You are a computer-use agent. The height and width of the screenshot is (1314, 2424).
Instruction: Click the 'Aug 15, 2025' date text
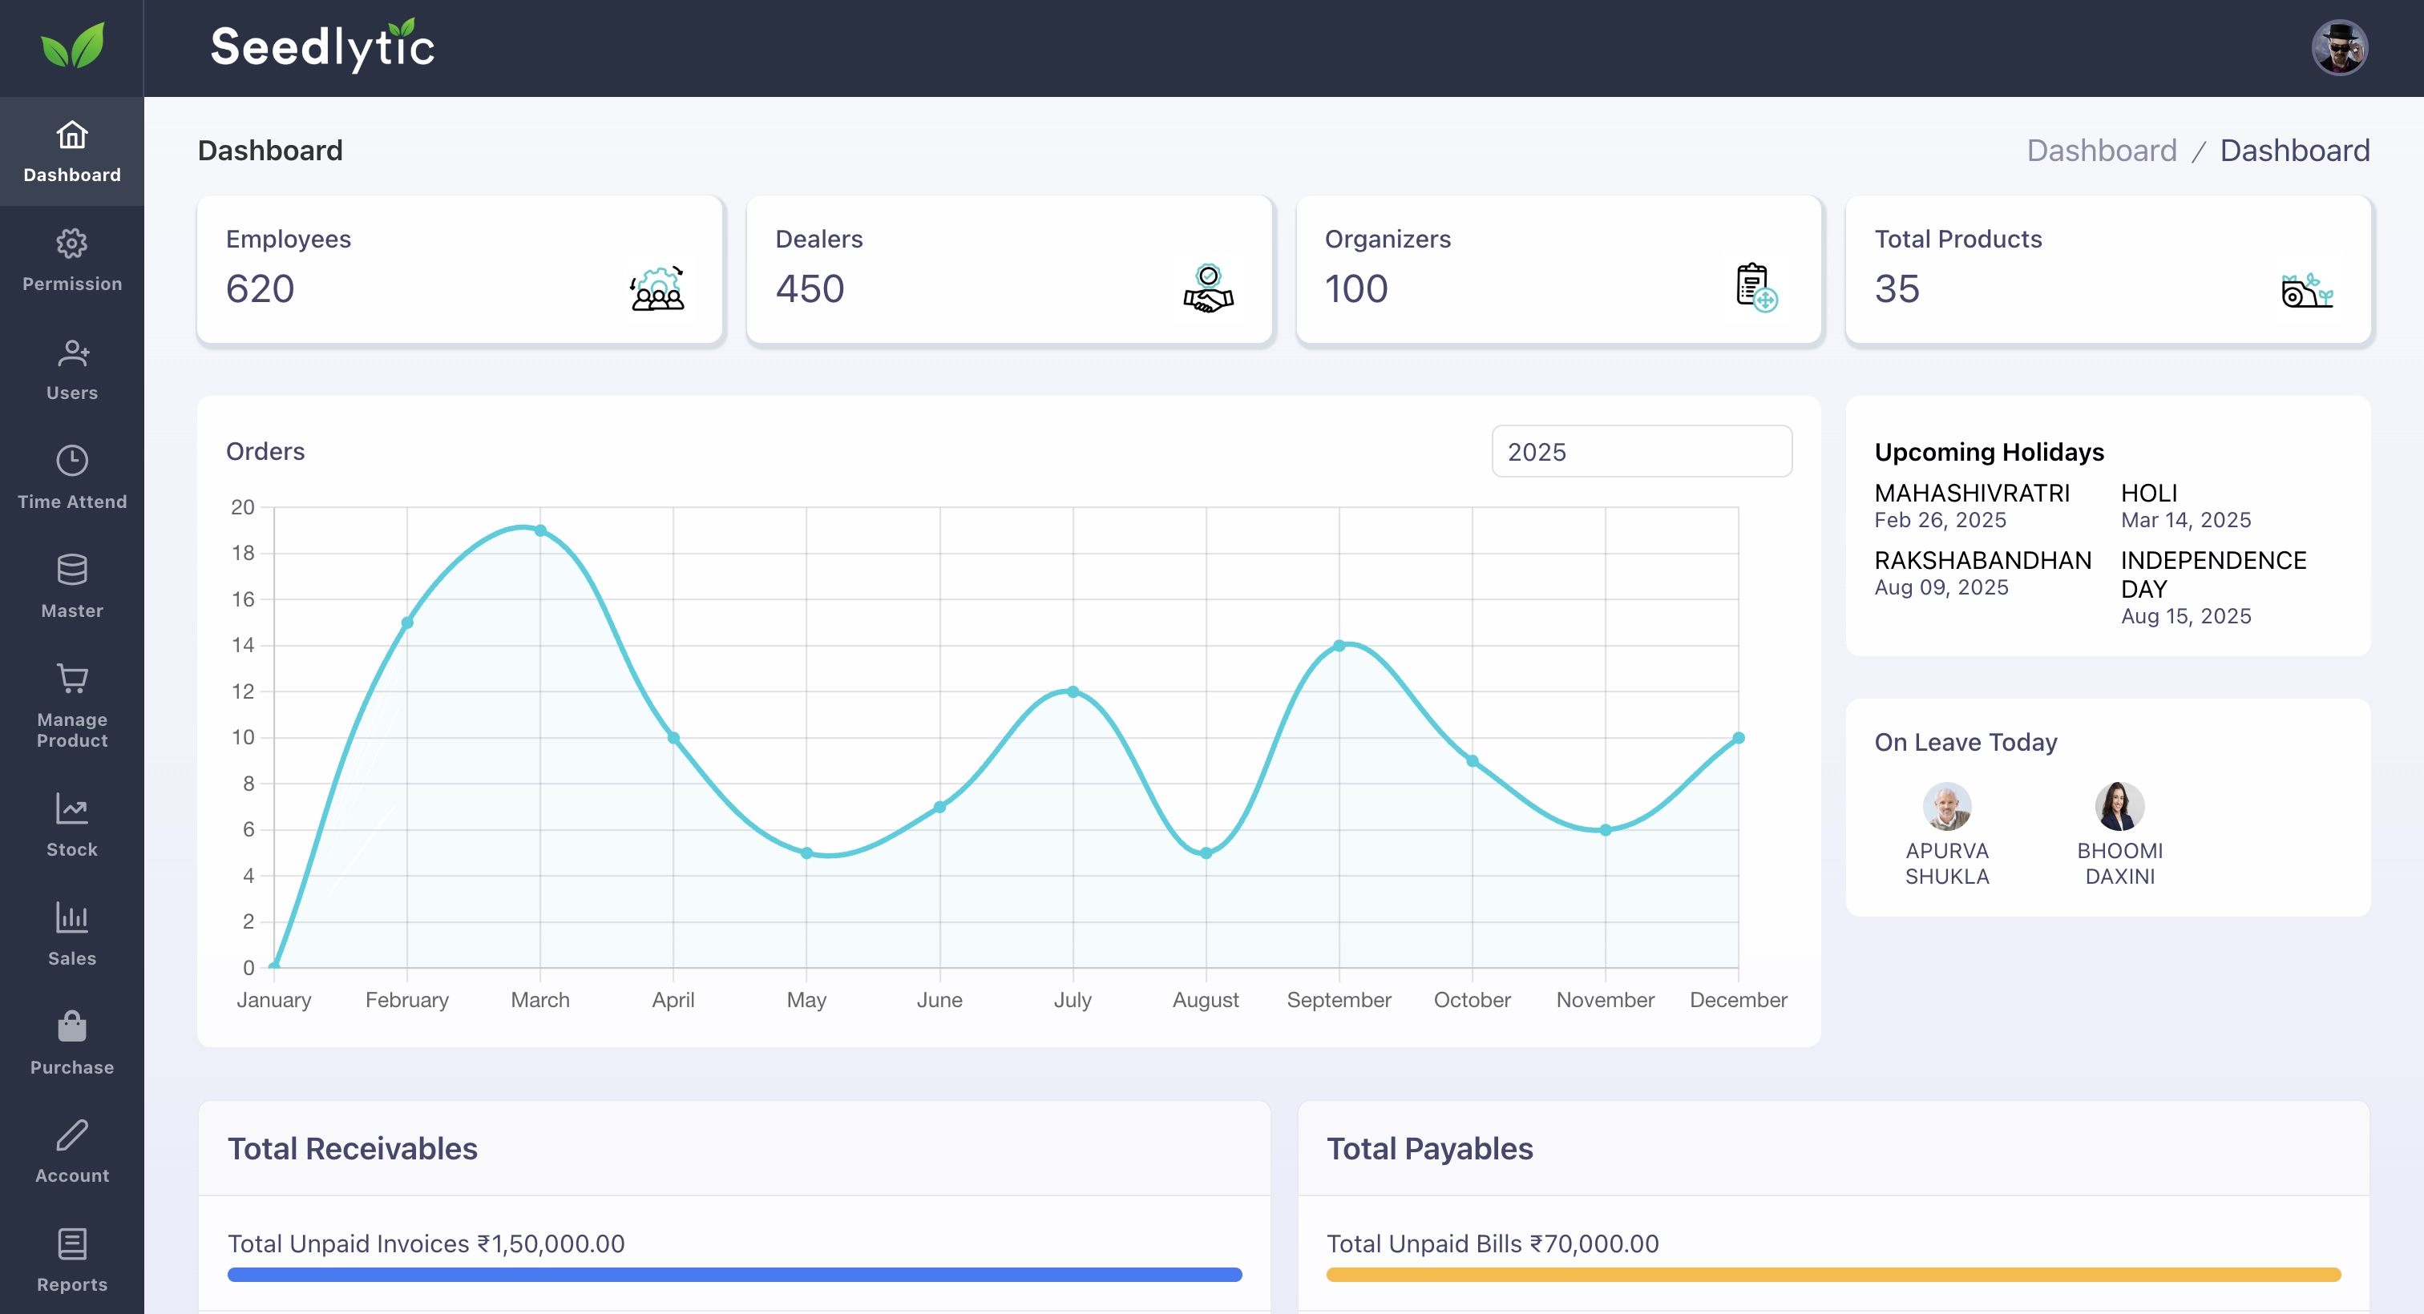(x=2185, y=616)
